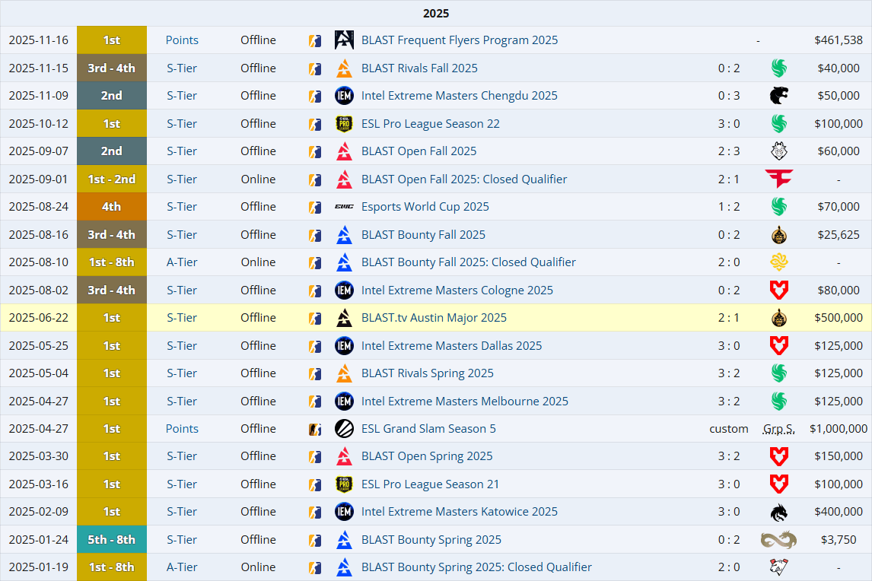872x581 pixels.
Task: Click the S-Tier link in the Austin Major row
Action: [182, 317]
